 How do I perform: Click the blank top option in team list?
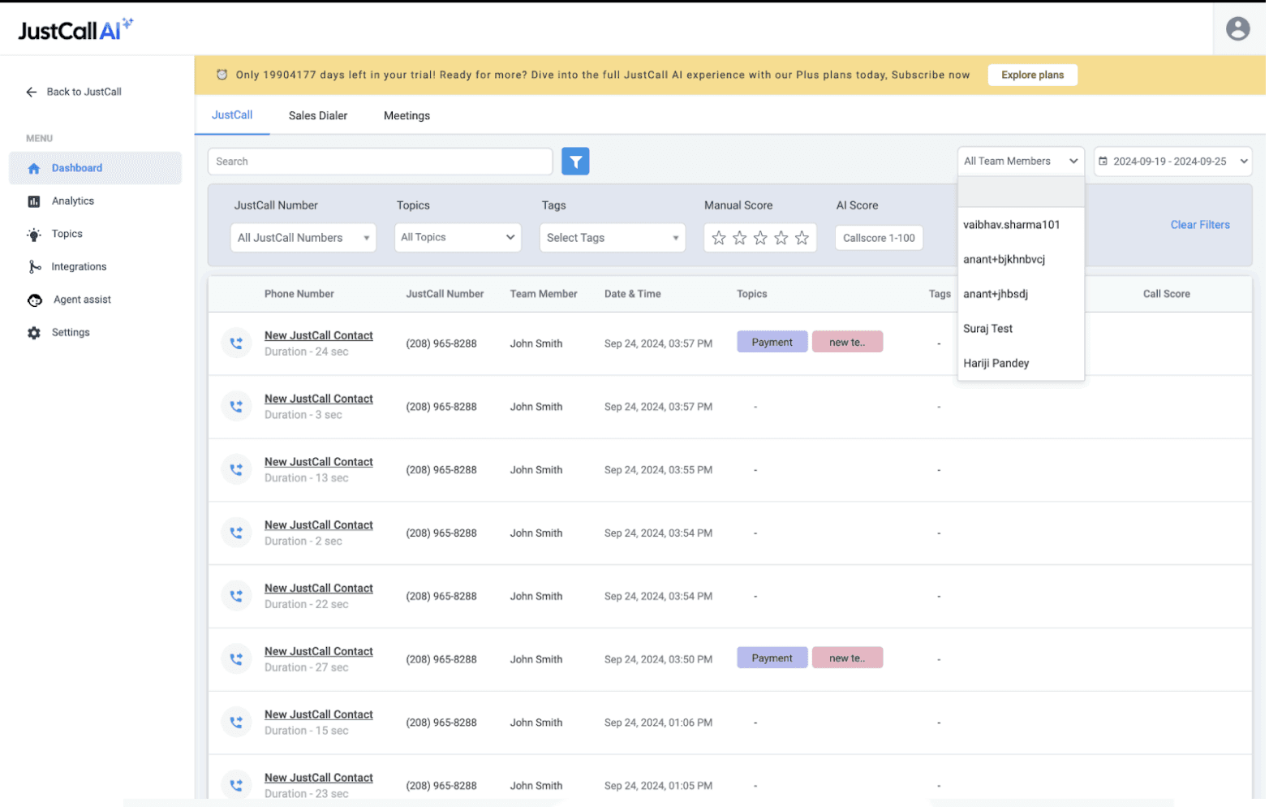coord(1022,193)
